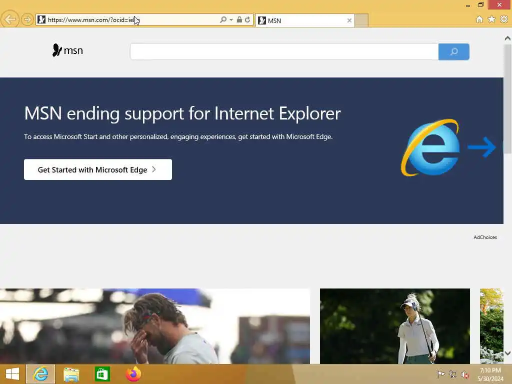Click Get Started with Microsoft Edge
Image resolution: width=512 pixels, height=384 pixels.
click(98, 169)
